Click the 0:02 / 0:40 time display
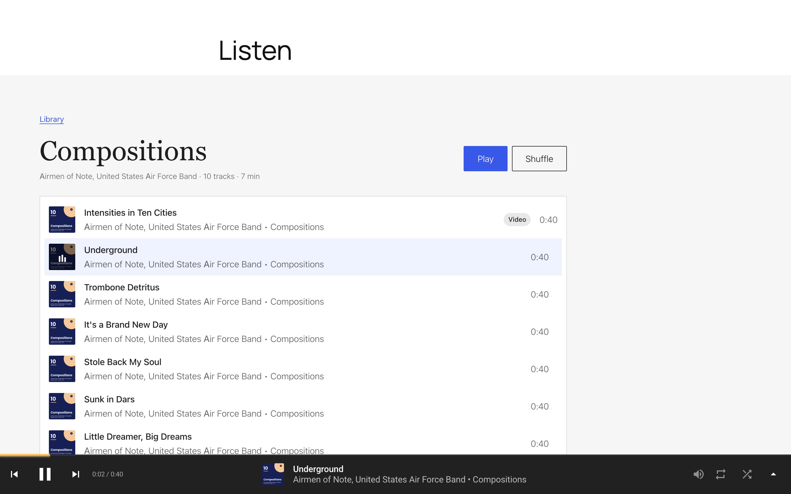Screen dimensions: 791x494 pos(108,474)
